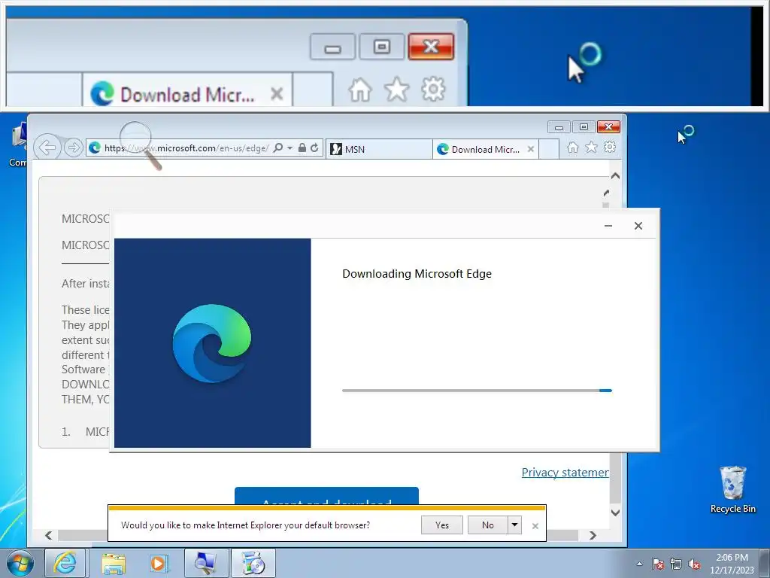770x578 pixels.
Task: Open the address bar autocomplete dropdown arrow
Action: click(290, 148)
